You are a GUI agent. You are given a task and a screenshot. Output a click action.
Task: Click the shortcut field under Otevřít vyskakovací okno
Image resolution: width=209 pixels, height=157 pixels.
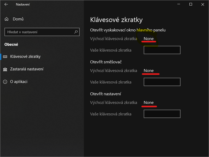[x=162, y=50]
